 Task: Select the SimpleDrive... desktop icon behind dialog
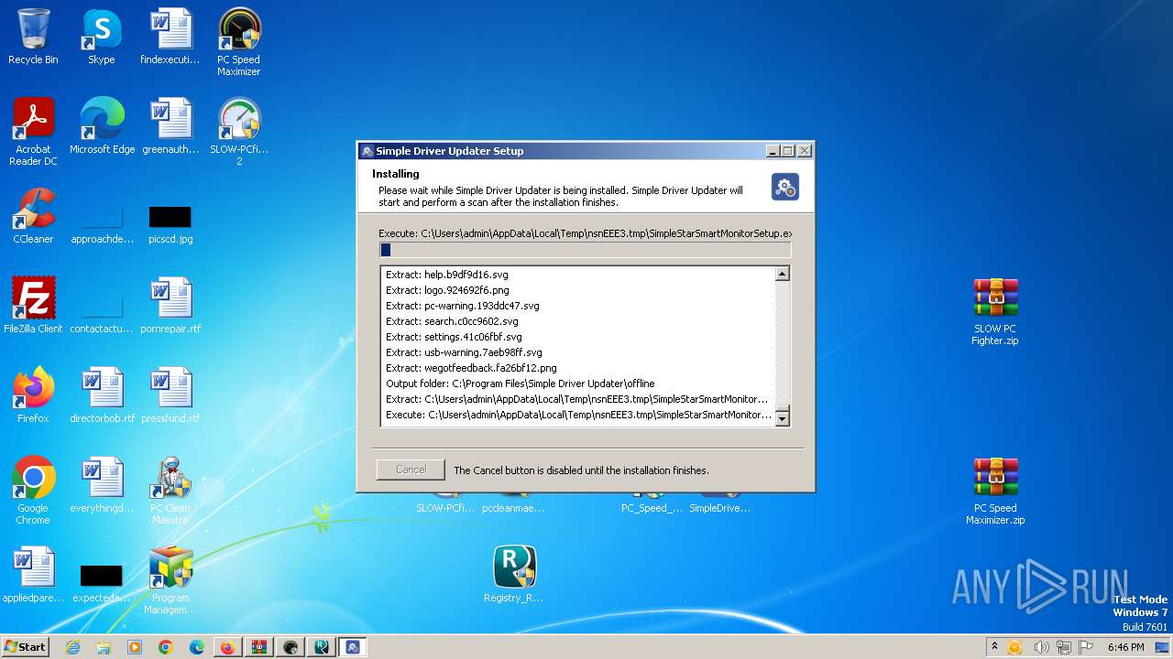click(720, 503)
